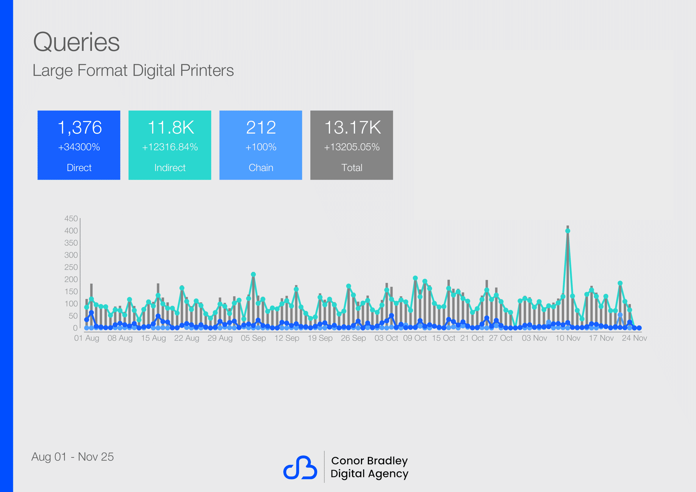This screenshot has width=696, height=492.
Task: Click the '21 Oct' x-axis label
Action: (472, 338)
